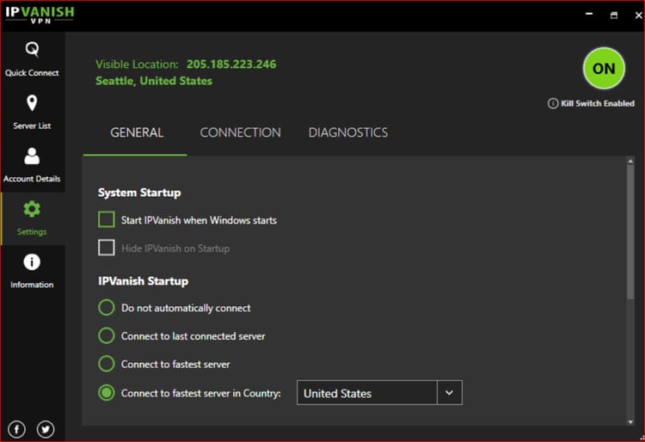This screenshot has height=442, width=645.
Task: Turn off VPN with ON button
Action: pyautogui.click(x=605, y=69)
